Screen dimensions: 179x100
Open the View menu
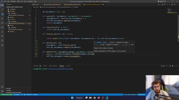(x=18, y=1)
